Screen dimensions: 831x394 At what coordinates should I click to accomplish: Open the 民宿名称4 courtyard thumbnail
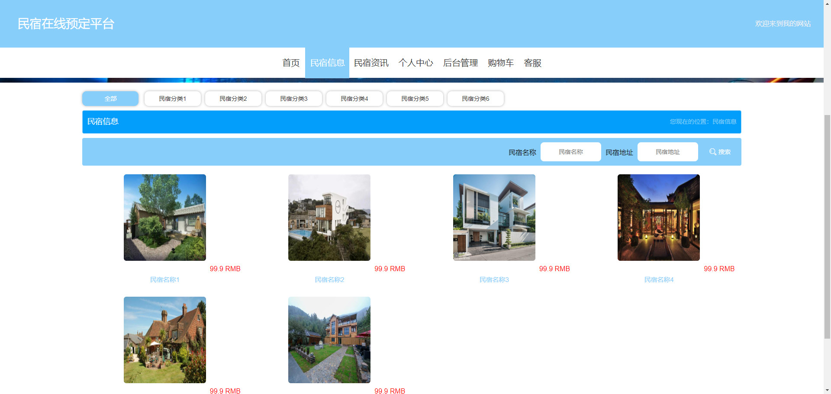659,218
